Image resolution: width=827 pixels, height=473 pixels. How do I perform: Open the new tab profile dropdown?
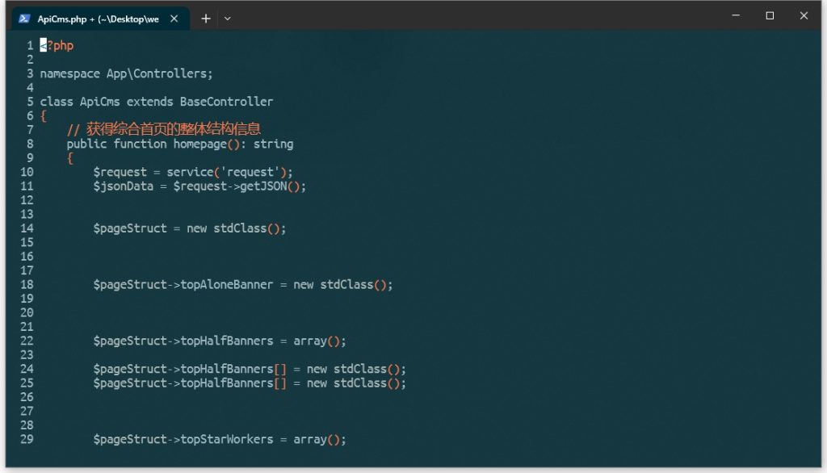point(227,19)
